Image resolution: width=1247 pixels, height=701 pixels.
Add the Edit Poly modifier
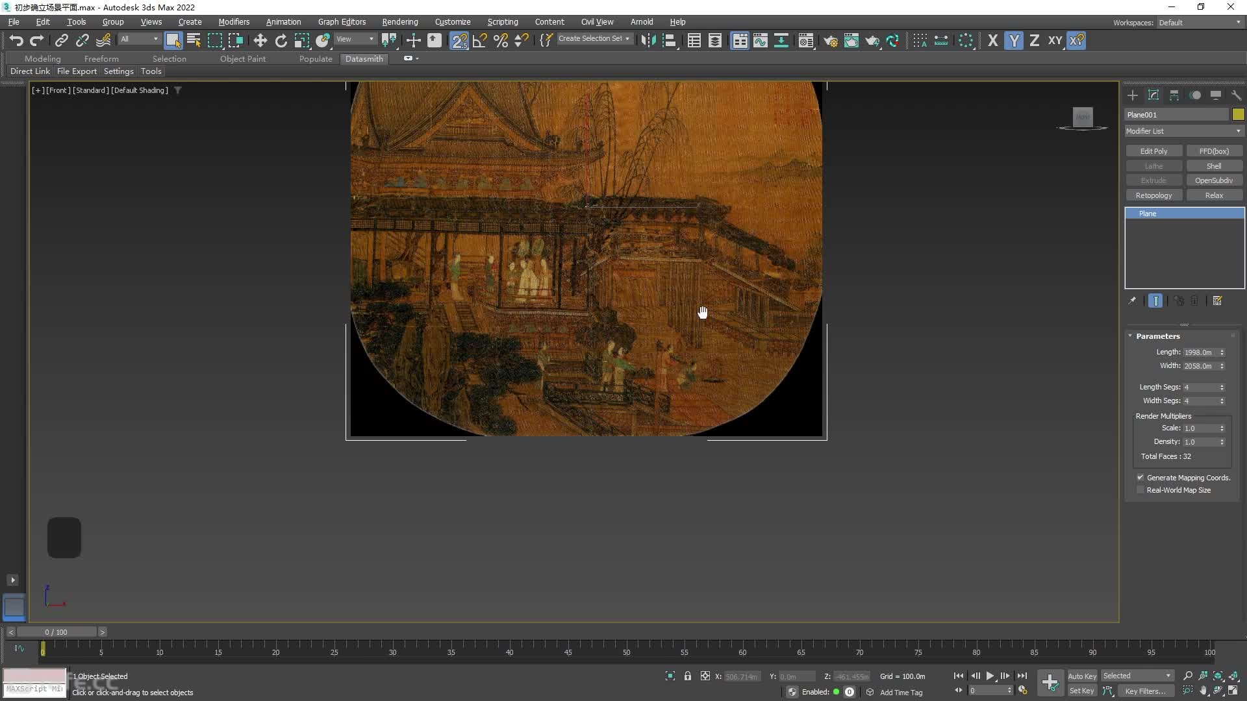(1153, 151)
